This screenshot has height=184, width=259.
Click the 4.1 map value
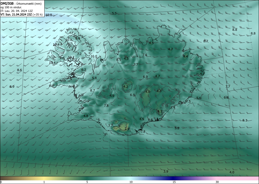pyautogui.click(x=160, y=111)
